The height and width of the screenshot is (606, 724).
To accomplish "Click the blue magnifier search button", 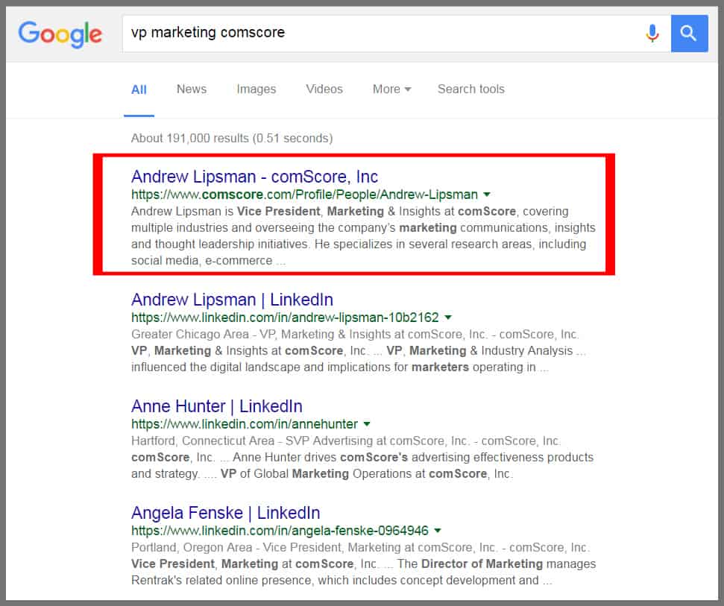I will pyautogui.click(x=689, y=34).
